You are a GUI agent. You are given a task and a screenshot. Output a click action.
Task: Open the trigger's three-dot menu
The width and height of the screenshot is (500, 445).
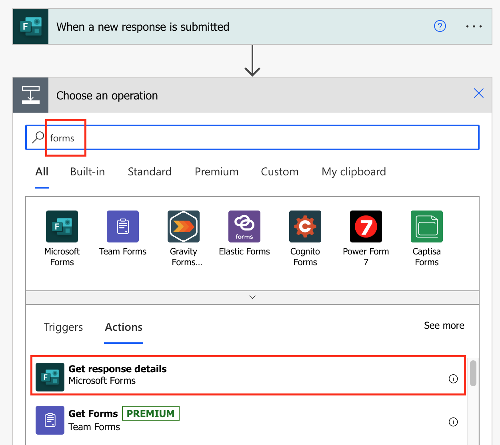pos(474,26)
